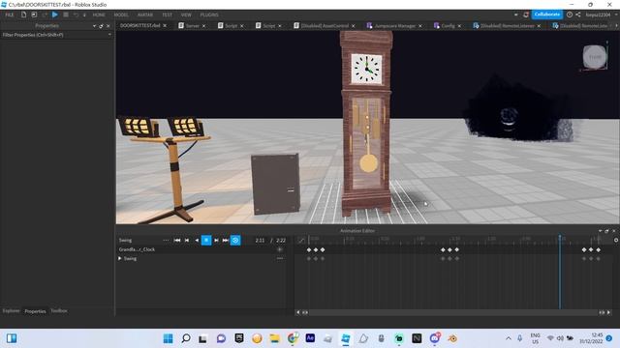Expand the Swing track

(120, 258)
